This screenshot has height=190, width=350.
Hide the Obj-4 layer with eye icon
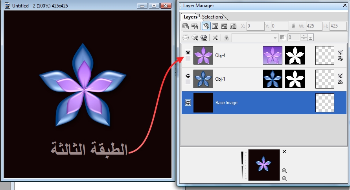[x=188, y=52]
